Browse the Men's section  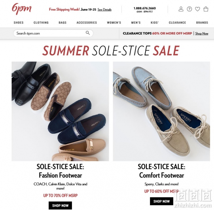(136, 22)
